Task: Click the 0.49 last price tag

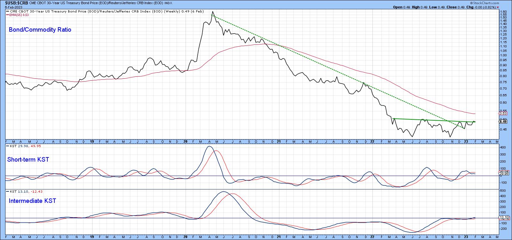Action: coord(503,121)
